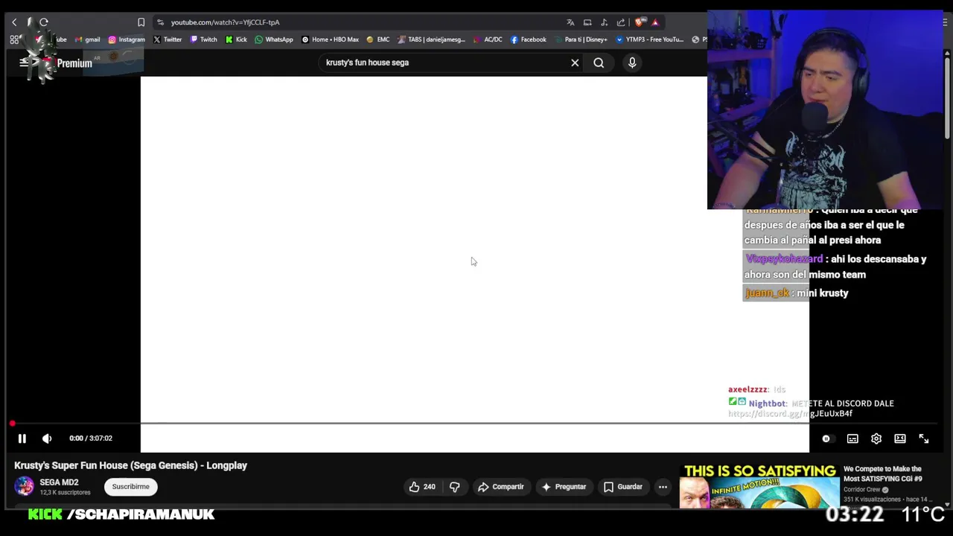This screenshot has width=953, height=536.
Task: Open the Facebook bookmark
Action: pyautogui.click(x=529, y=39)
